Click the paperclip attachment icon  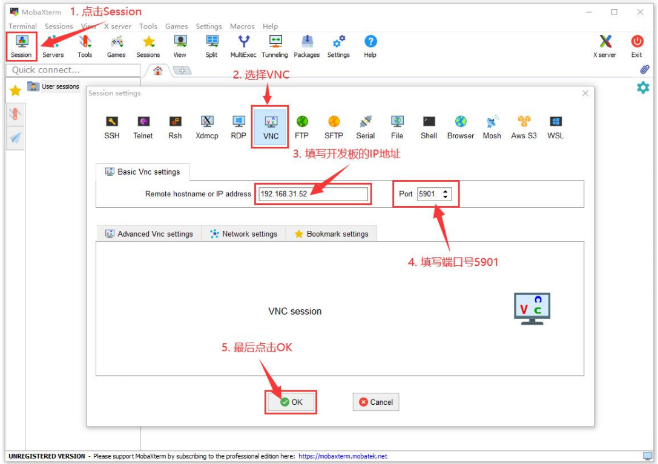645,69
